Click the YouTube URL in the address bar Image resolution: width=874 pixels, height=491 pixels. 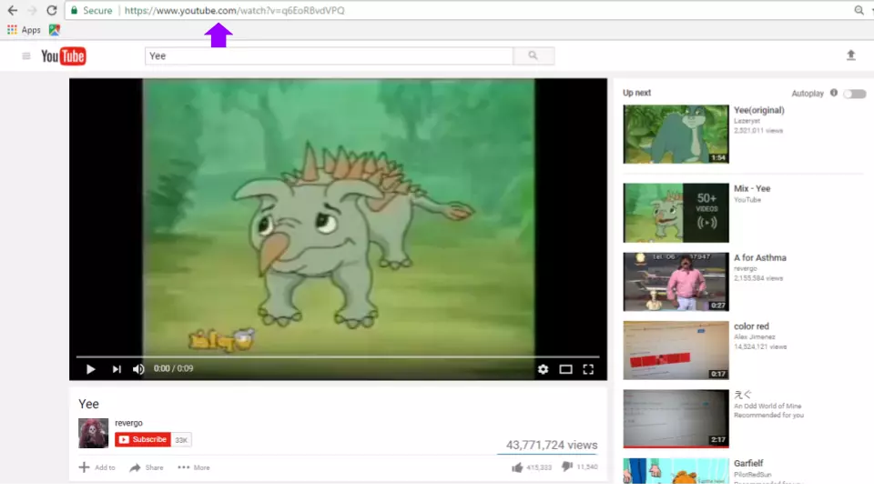click(234, 10)
